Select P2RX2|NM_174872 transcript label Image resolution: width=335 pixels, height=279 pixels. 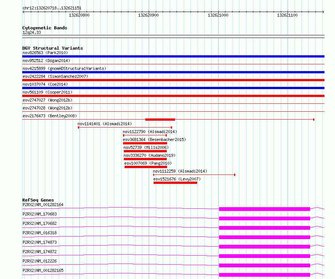tap(40, 252)
